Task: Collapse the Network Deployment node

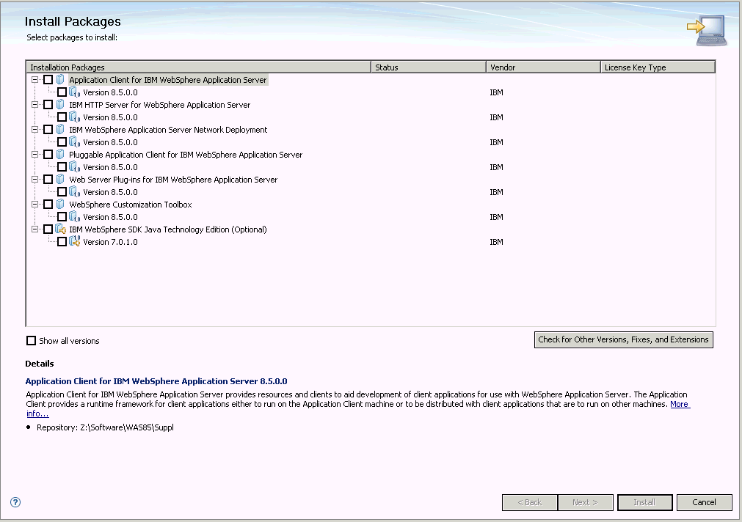Action: pyautogui.click(x=34, y=130)
